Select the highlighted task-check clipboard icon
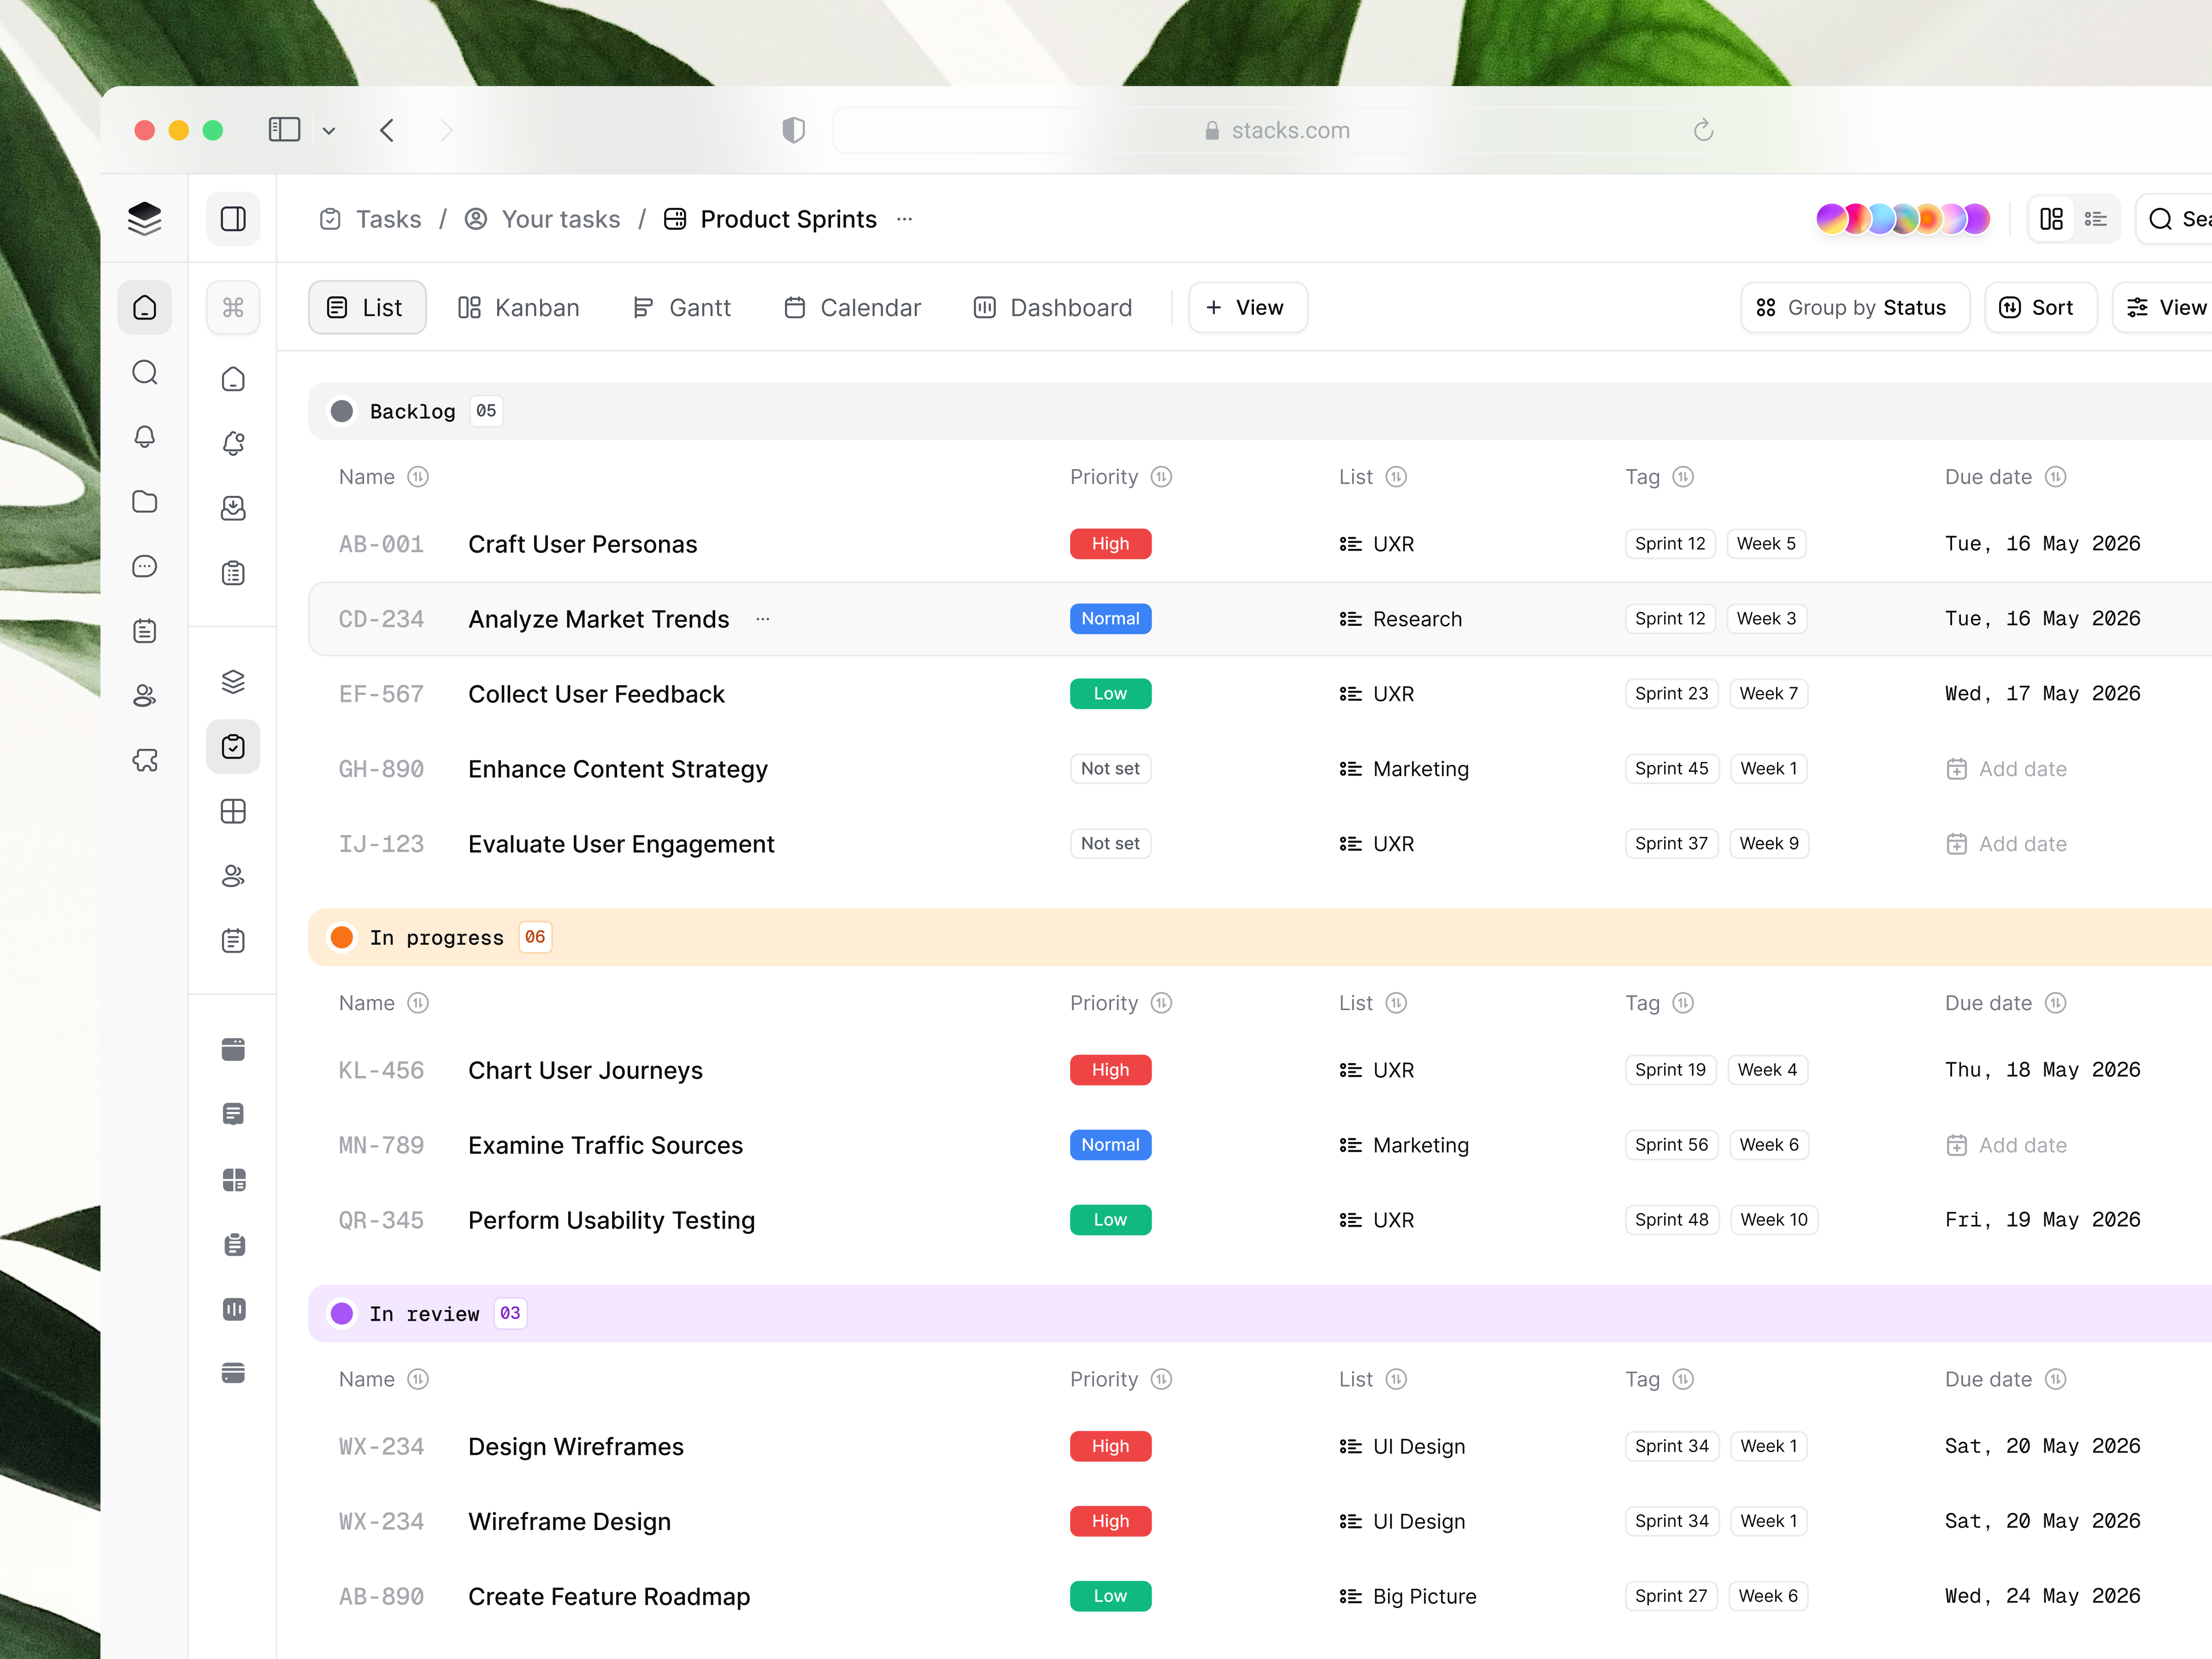The width and height of the screenshot is (2212, 1659). 233,746
